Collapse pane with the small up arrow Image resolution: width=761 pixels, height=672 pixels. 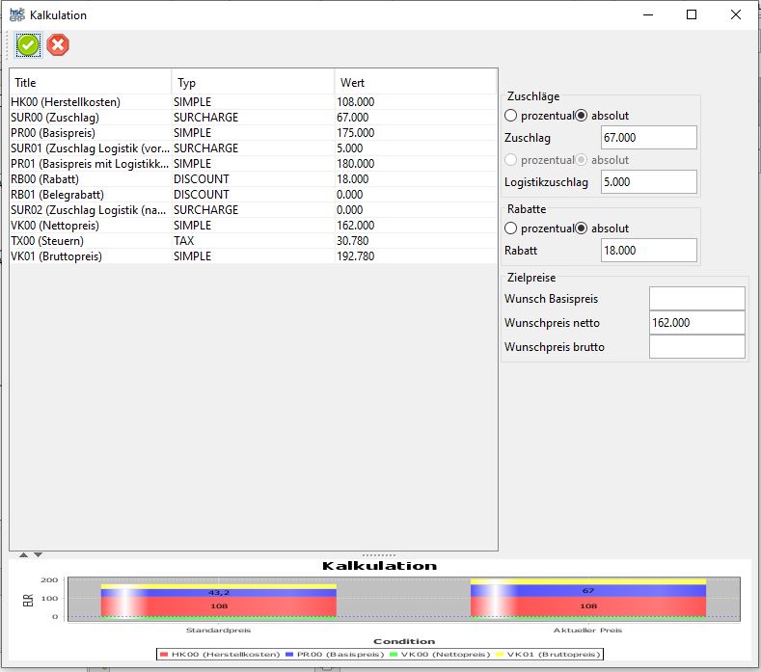point(24,555)
